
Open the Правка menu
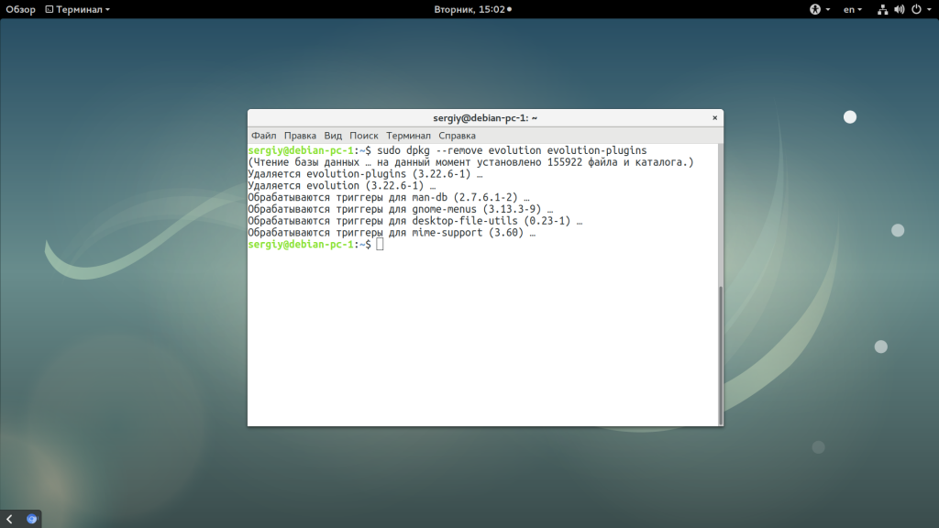(300, 136)
